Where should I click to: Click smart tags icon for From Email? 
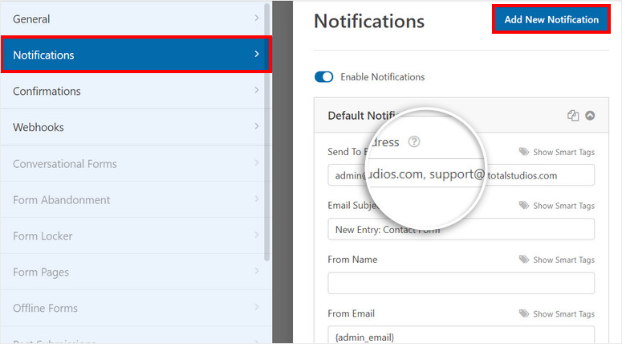tap(524, 313)
